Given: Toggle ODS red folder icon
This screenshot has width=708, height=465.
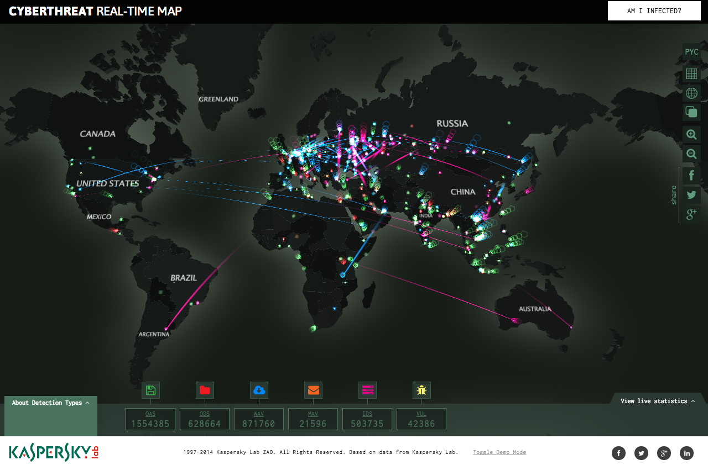Looking at the screenshot, I should pyautogui.click(x=205, y=390).
